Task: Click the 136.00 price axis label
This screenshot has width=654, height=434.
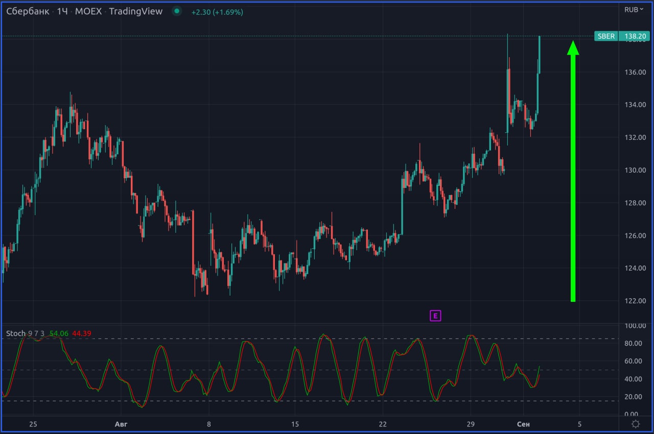Action: click(x=636, y=72)
